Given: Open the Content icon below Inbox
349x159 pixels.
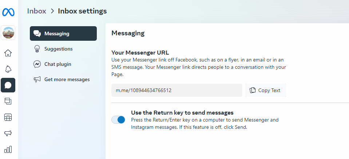Looking at the screenshot, I should [x=8, y=101].
